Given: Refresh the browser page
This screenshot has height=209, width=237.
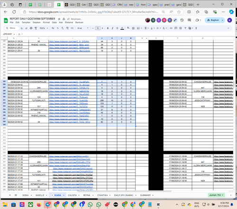Looking at the screenshot, I should (x=14, y=12).
